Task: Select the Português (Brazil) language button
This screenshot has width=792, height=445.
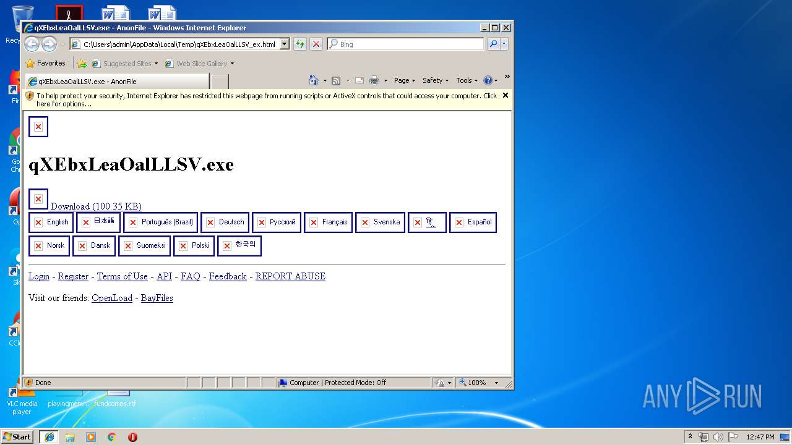Action: point(161,222)
